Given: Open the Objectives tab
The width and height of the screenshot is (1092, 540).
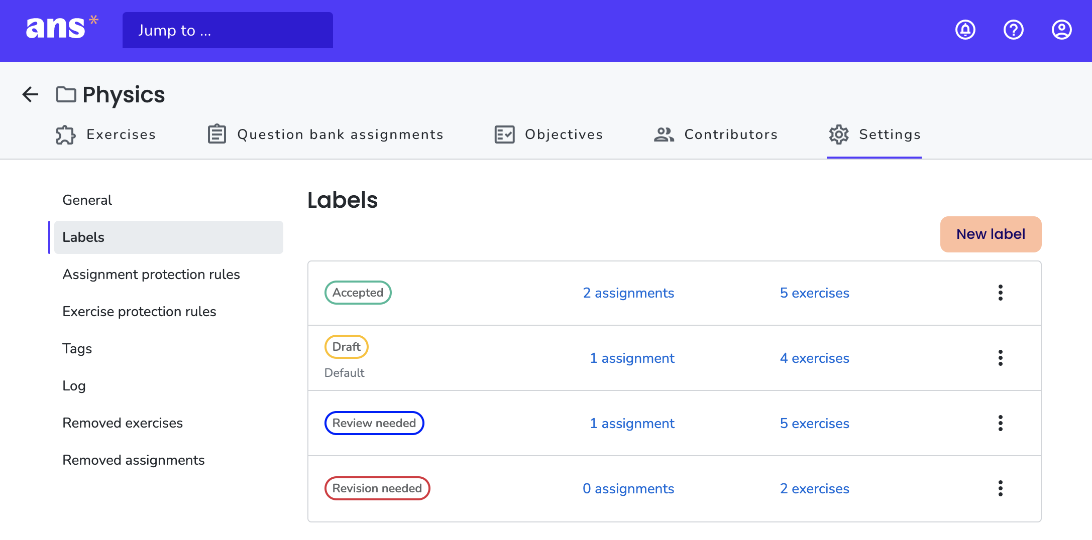Looking at the screenshot, I should point(549,134).
